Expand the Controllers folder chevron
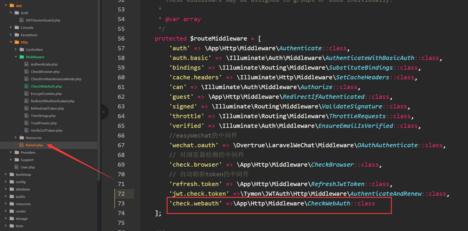Image resolution: width=468 pixels, height=231 pixels. click(x=16, y=49)
